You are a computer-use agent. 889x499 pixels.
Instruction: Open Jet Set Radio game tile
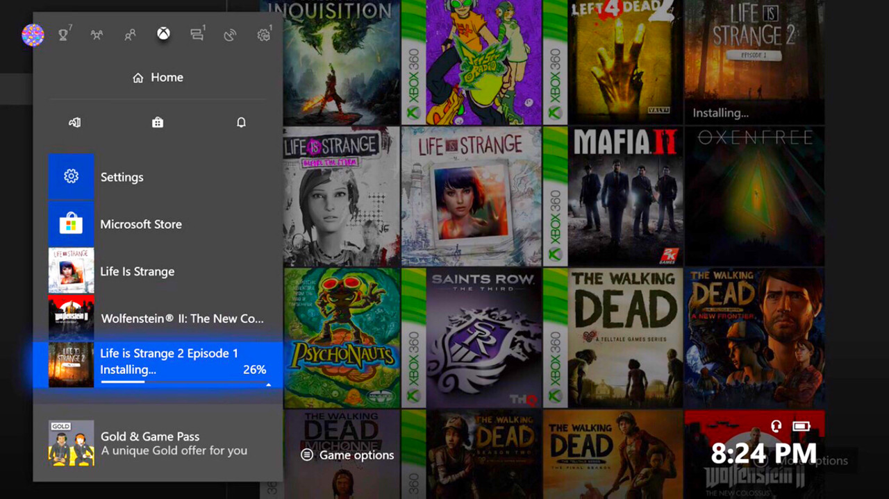(x=472, y=62)
